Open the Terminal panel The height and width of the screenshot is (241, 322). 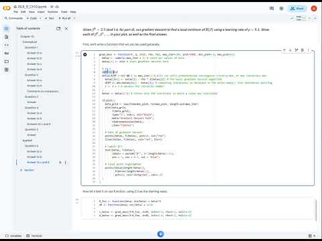[x=34, y=236]
